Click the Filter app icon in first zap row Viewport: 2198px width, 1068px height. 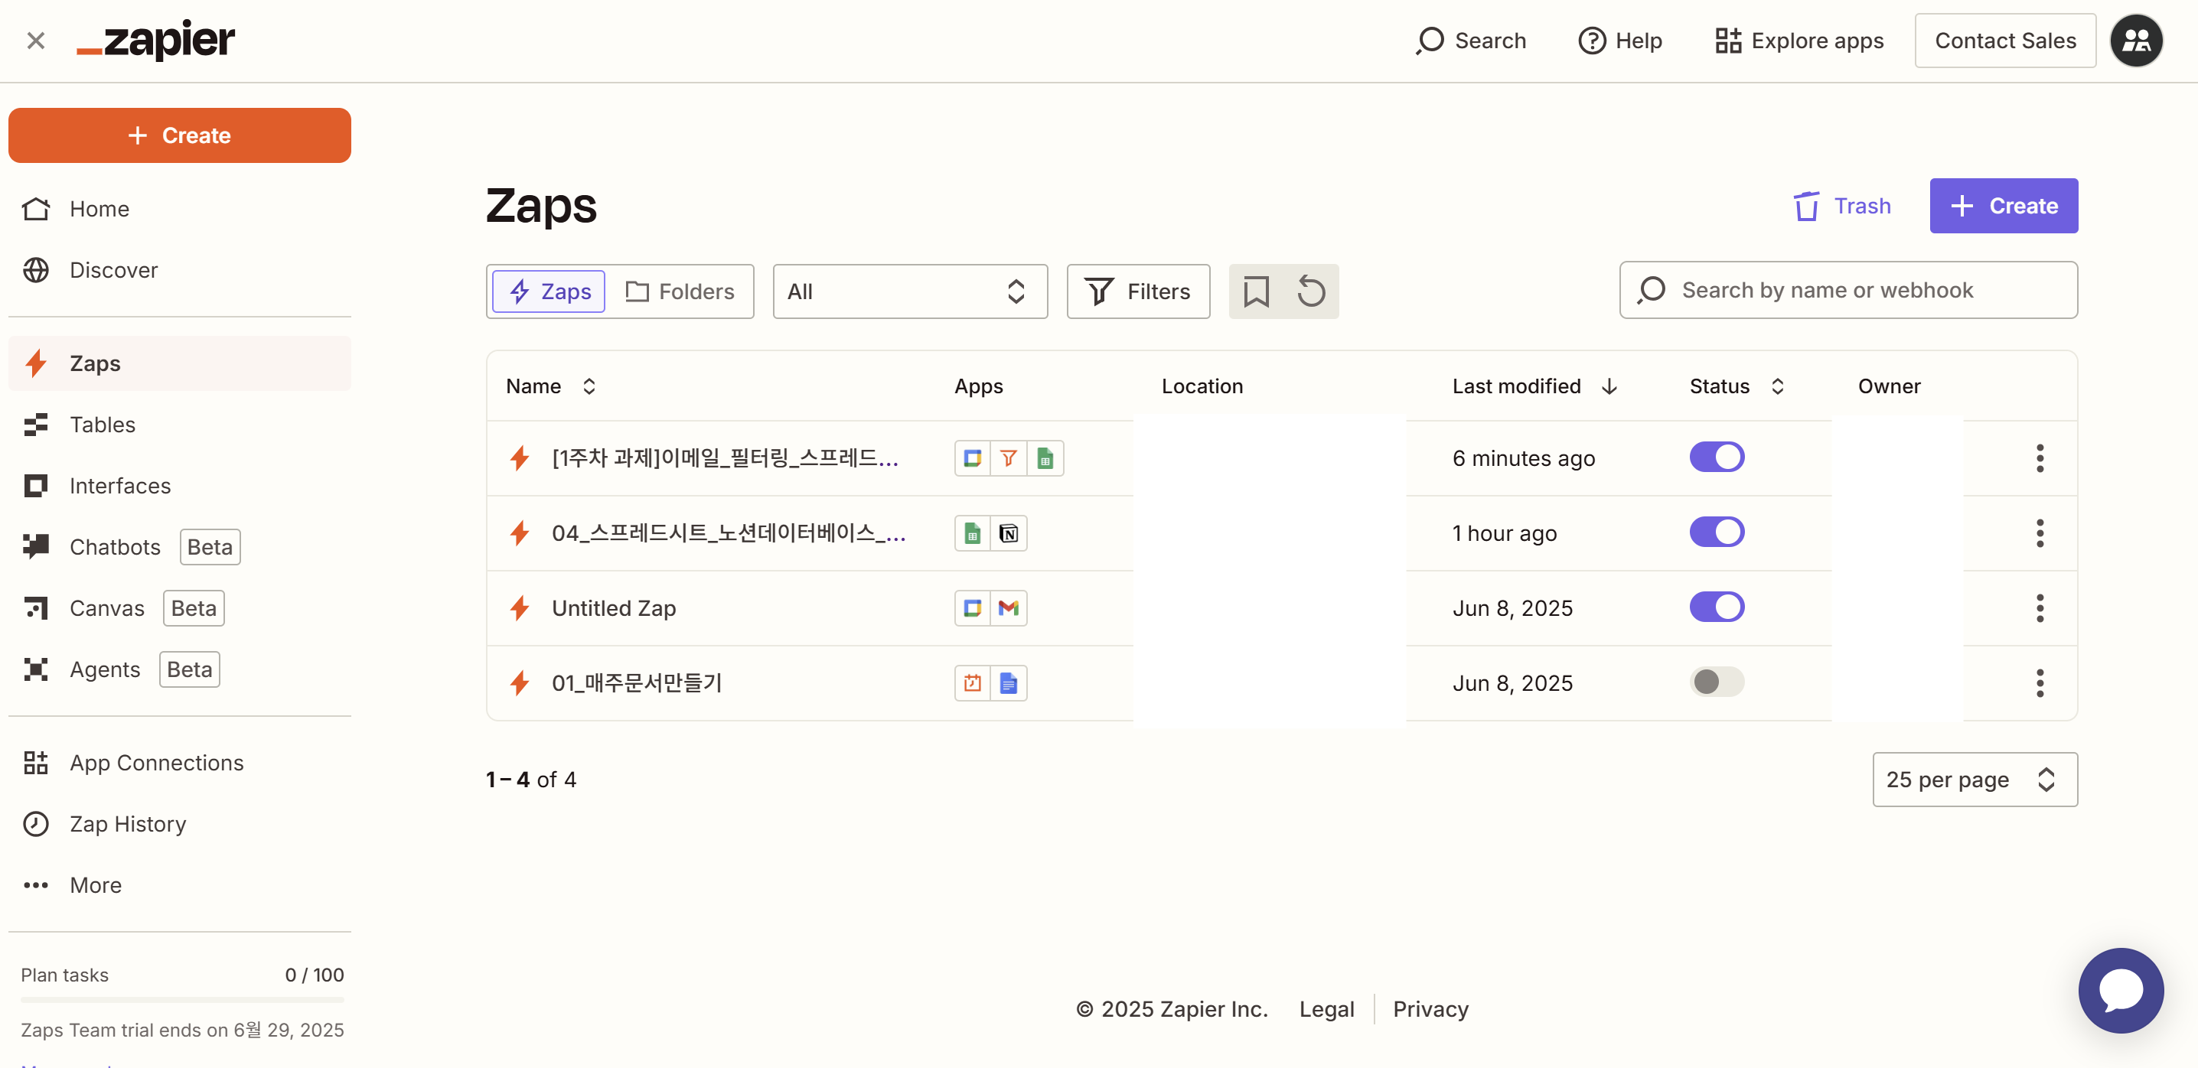pos(1009,458)
